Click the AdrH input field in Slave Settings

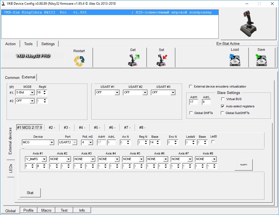(193, 102)
